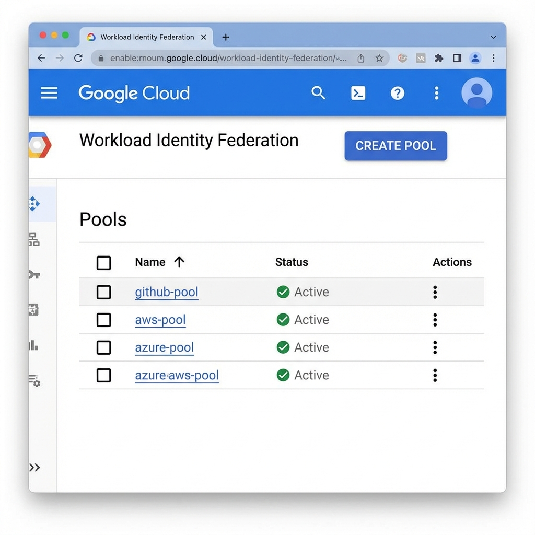Image resolution: width=535 pixels, height=535 pixels.
Task: Reload the page
Action: (78, 58)
